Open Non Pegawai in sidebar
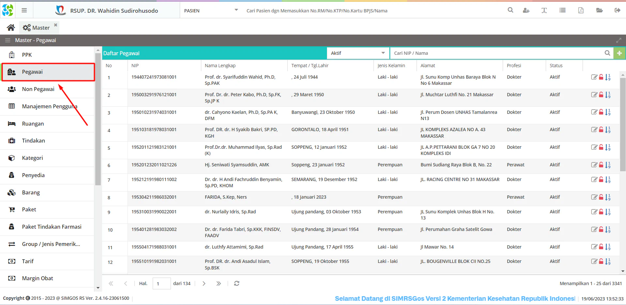The image size is (626, 305). (x=47, y=89)
